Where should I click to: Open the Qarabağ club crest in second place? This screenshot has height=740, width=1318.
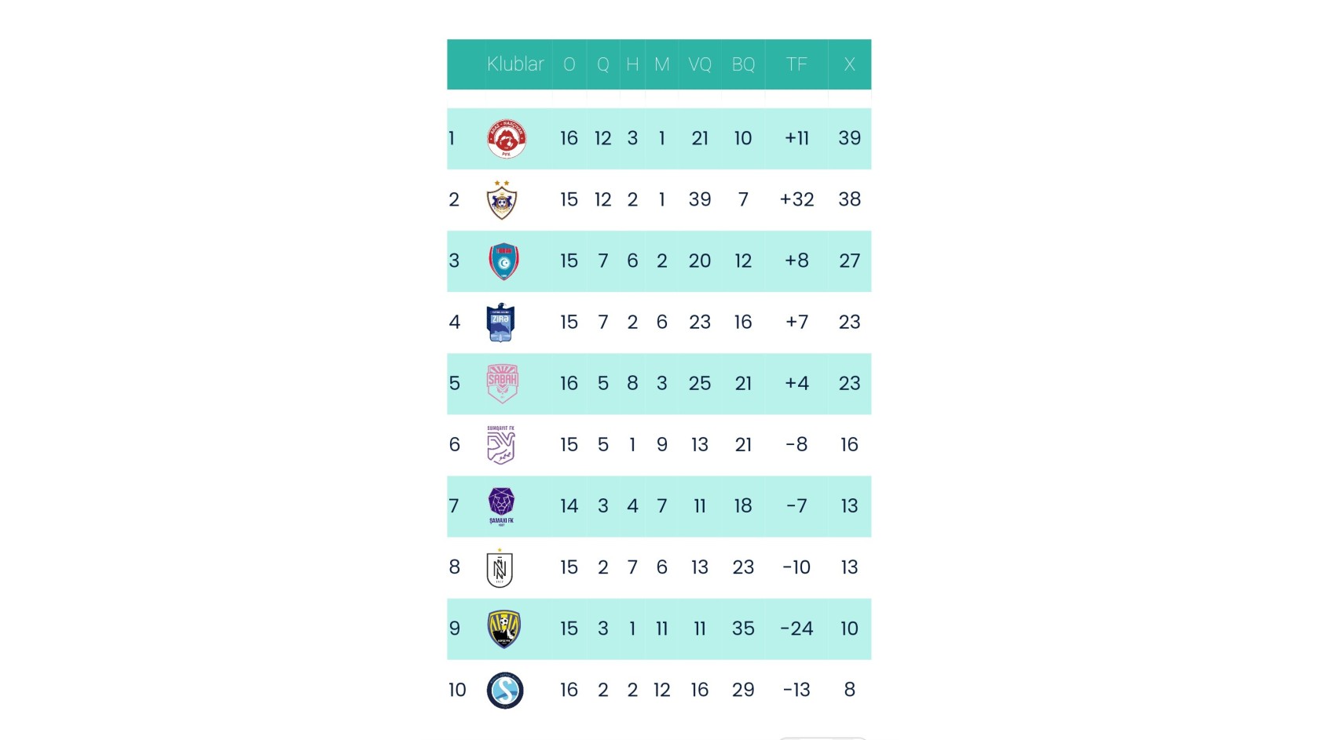502,200
